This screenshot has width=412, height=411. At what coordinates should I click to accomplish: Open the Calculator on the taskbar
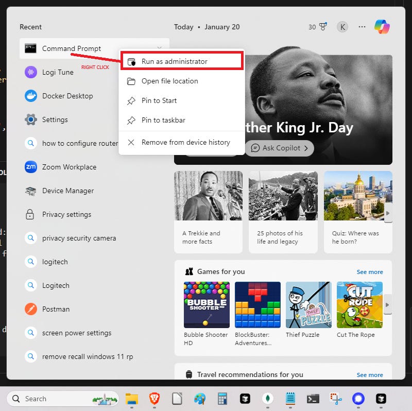tap(222, 399)
